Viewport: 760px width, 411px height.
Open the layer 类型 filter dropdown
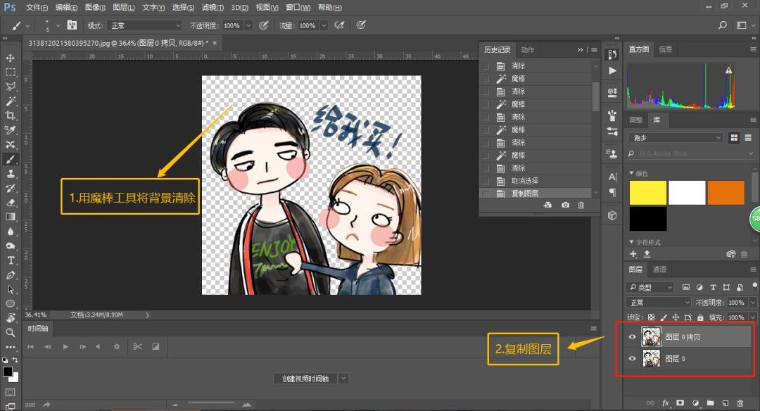[650, 287]
